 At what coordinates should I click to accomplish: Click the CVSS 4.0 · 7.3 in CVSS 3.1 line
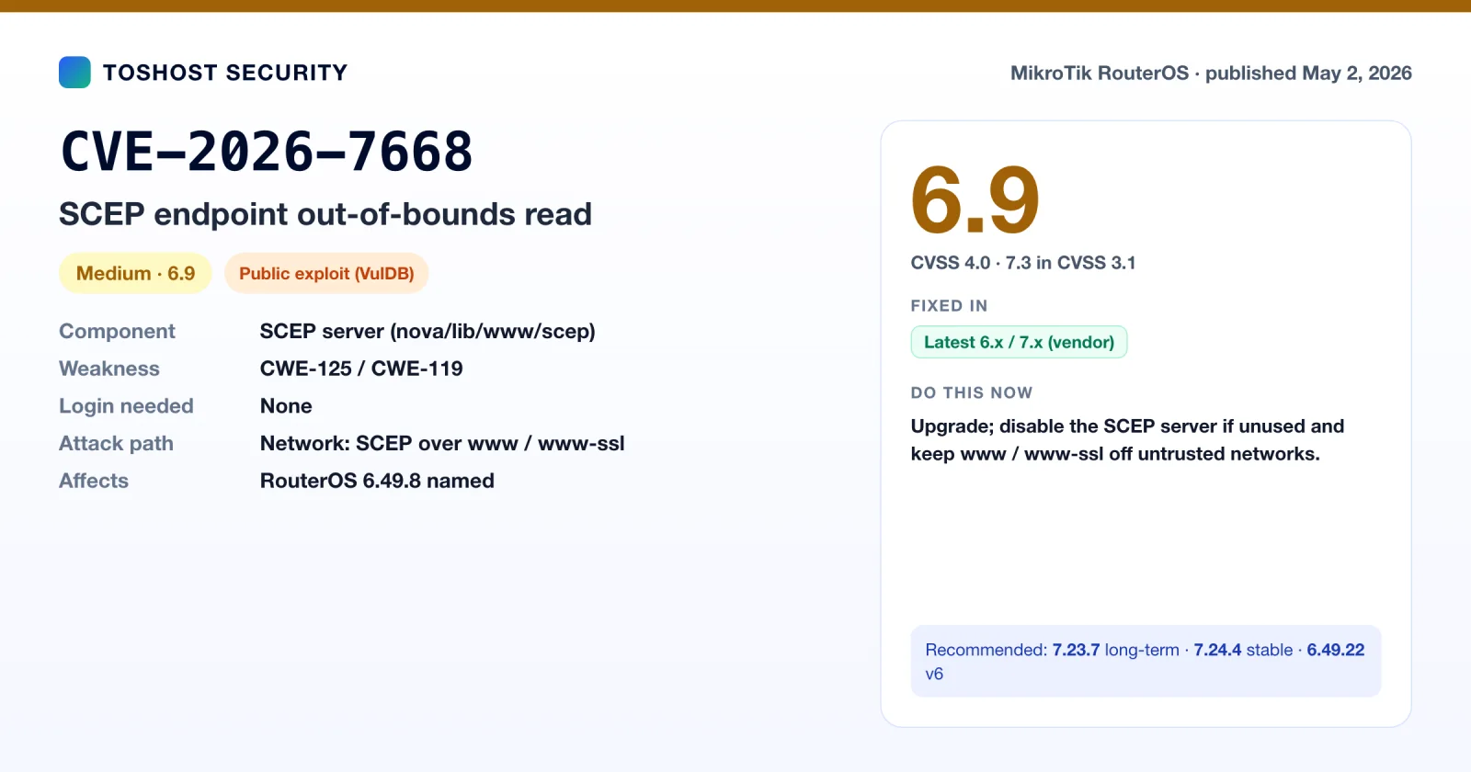pyautogui.click(x=1023, y=263)
